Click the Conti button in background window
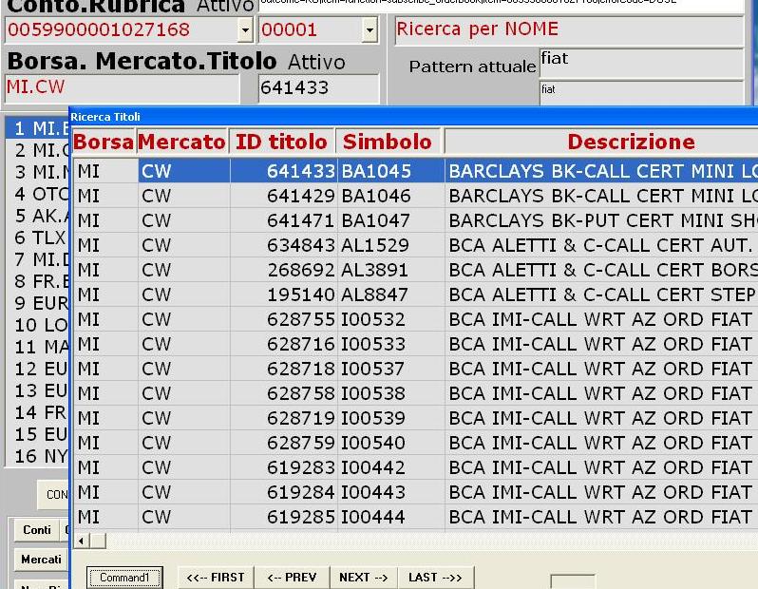758x589 pixels. (37, 530)
